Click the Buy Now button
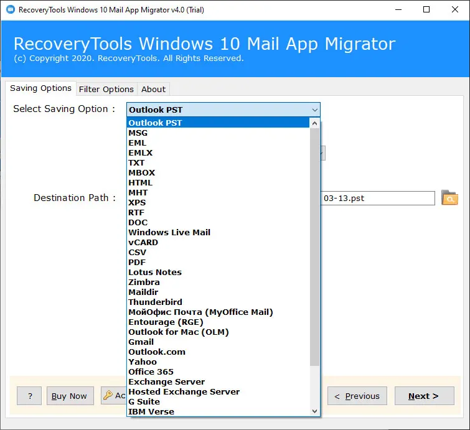Image resolution: width=470 pixels, height=430 pixels. 69,396
